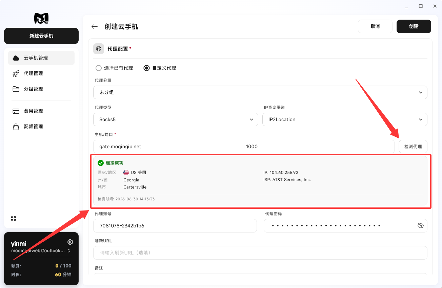Screen dimensions: 442x288
Task: Click the 取消 button
Action: 375,26
